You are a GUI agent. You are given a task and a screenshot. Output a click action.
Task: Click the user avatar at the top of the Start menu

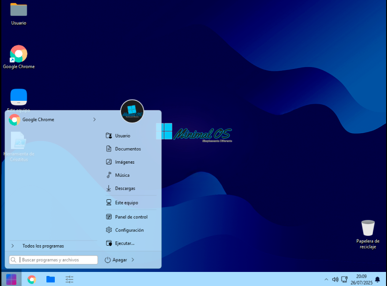(132, 111)
